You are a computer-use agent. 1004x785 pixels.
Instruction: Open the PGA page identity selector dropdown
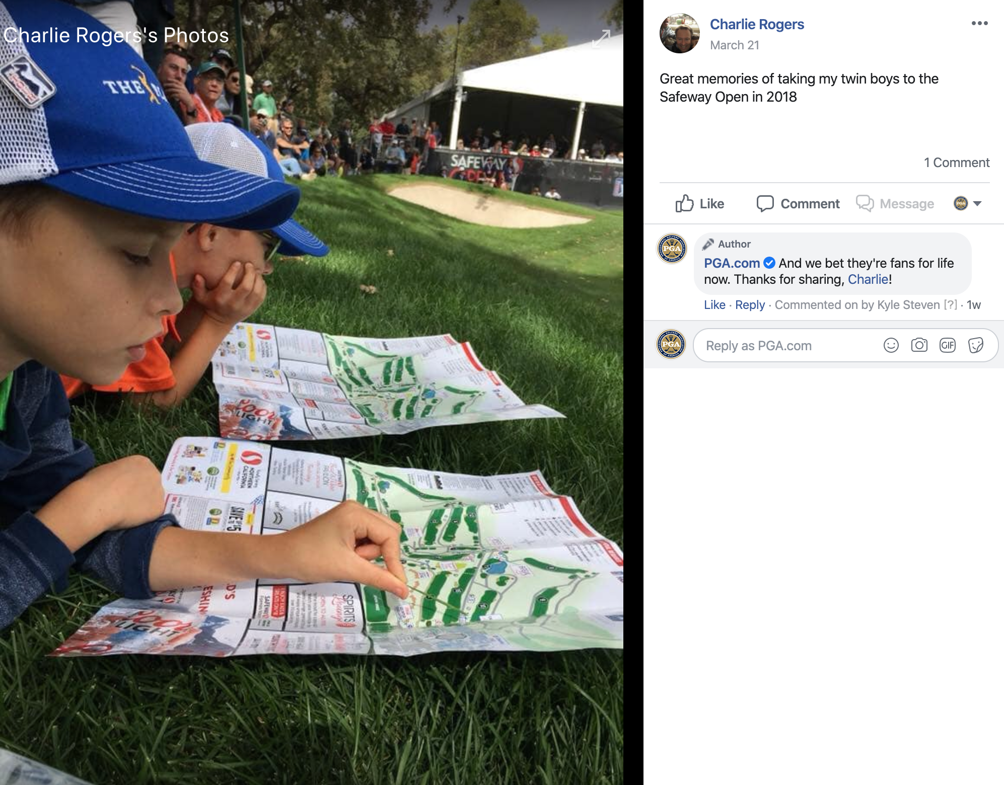[967, 203]
